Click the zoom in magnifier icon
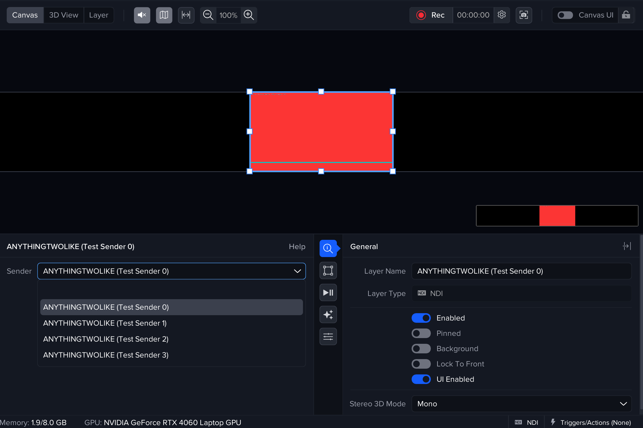The width and height of the screenshot is (643, 428). [x=249, y=15]
